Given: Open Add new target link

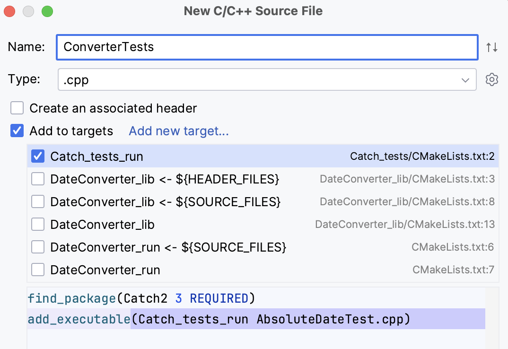Looking at the screenshot, I should pos(178,131).
